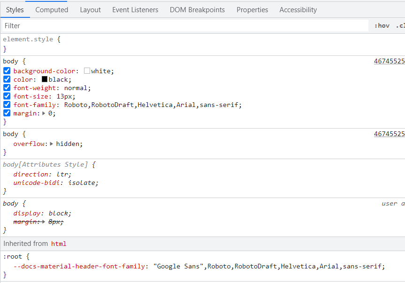The width and height of the screenshot is (405, 283).
Task: Select the Event Listeners tab
Action: pyautogui.click(x=135, y=9)
